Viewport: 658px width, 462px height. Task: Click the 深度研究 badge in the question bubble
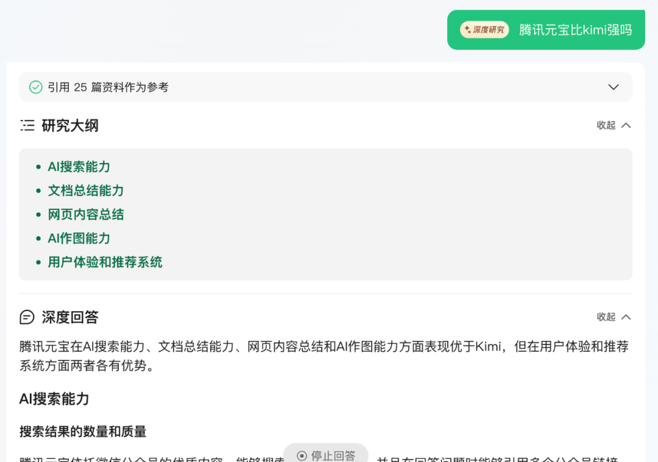point(484,30)
